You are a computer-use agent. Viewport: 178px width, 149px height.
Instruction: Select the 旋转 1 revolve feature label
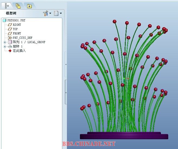pos(18,46)
